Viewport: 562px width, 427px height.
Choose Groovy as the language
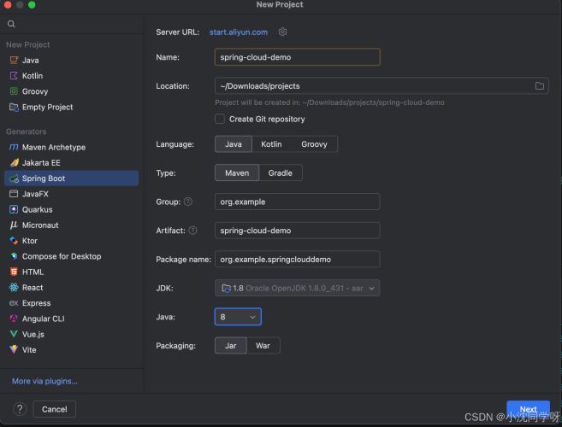tap(314, 144)
